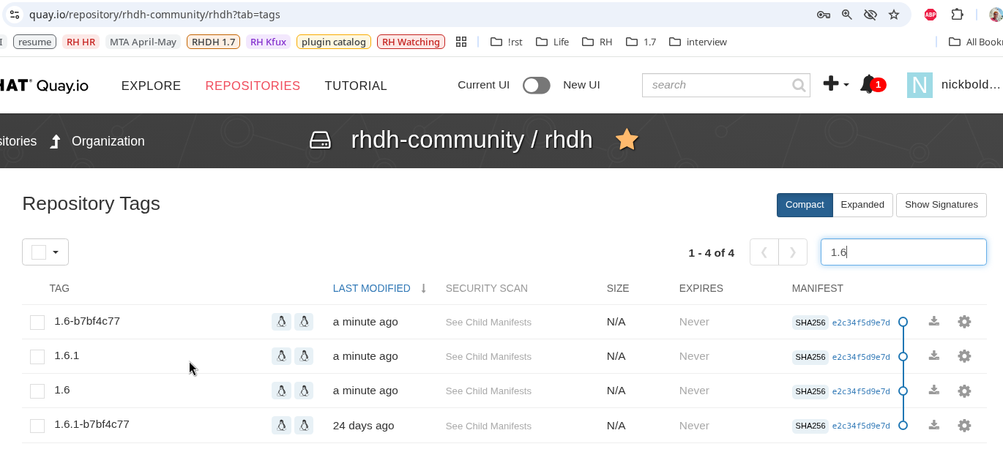This screenshot has height=452, width=1003.
Task: Open manifest SHA256 link for tag 1.6
Action: pyautogui.click(x=861, y=391)
